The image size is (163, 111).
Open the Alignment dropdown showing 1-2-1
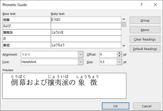pos(81,54)
